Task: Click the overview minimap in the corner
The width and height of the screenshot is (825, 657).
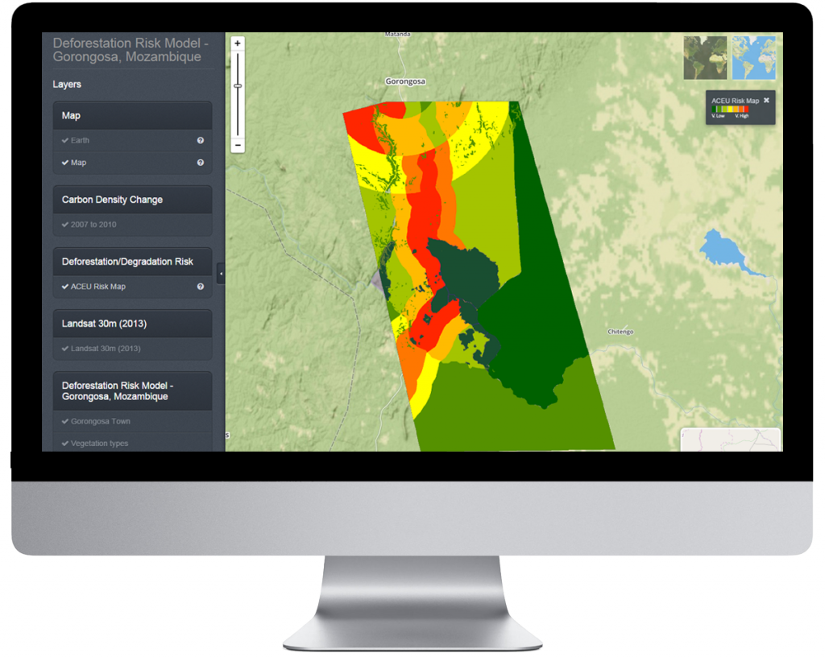Action: click(x=730, y=440)
